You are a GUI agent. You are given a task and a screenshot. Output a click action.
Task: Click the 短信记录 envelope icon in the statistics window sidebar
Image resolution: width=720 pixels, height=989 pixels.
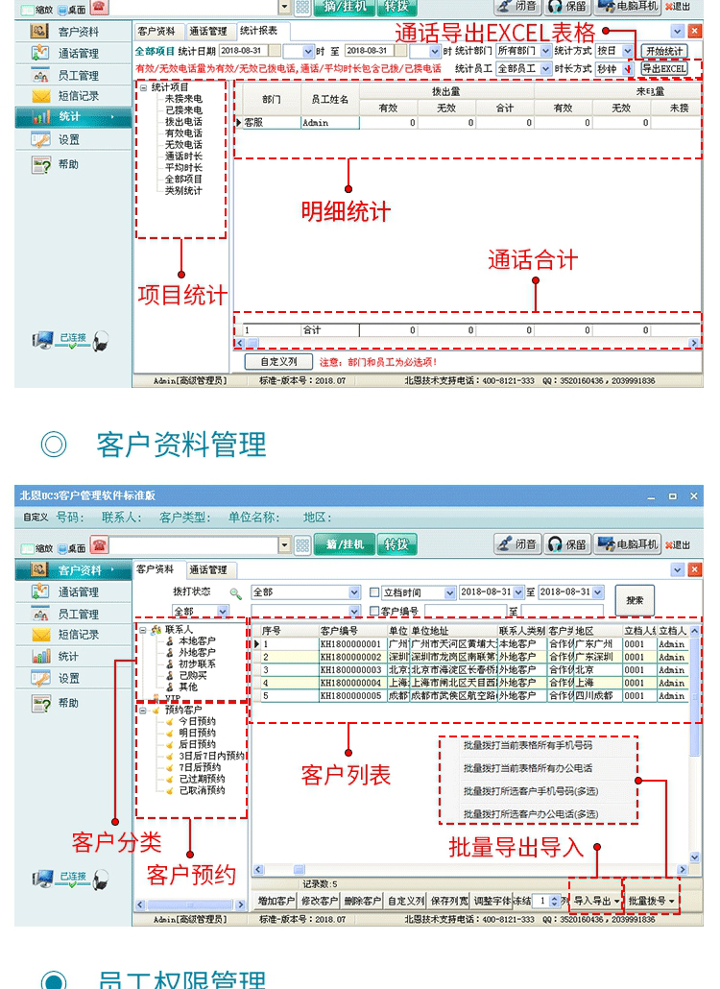pos(40,96)
